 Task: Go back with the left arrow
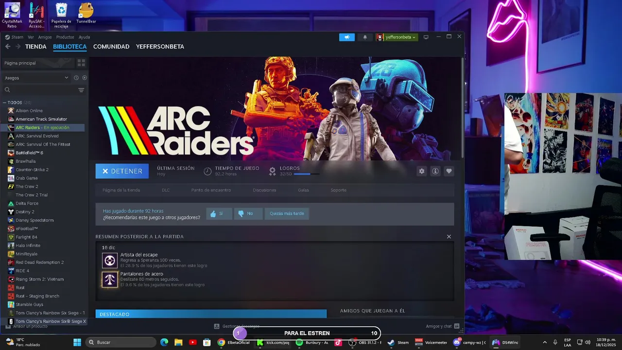pos(8,47)
